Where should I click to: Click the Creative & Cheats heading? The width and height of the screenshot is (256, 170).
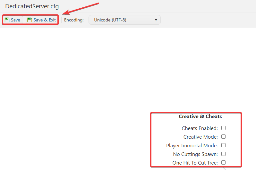click(x=200, y=117)
